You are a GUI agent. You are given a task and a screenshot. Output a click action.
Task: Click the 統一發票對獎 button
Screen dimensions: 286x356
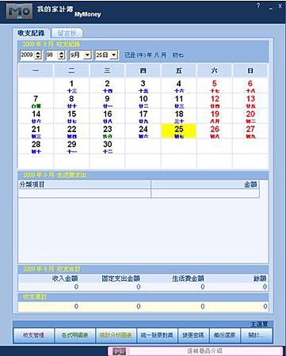click(x=157, y=335)
